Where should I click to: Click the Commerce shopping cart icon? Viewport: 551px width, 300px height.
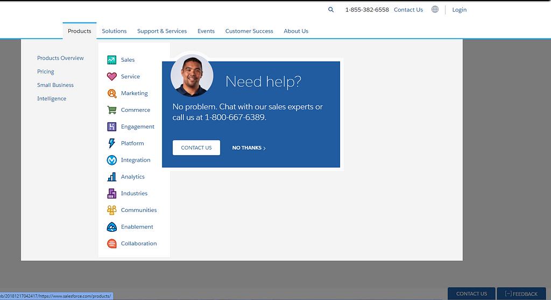point(111,110)
